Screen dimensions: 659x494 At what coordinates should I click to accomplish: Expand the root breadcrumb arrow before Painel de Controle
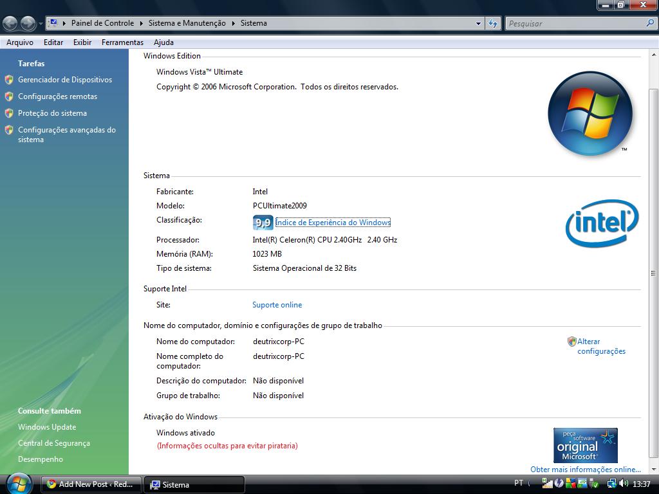64,23
